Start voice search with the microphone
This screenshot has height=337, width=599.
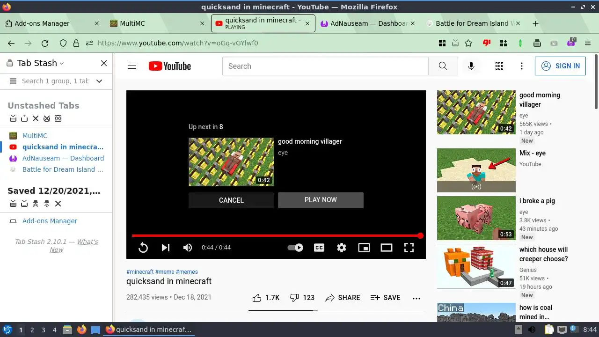tap(471, 66)
